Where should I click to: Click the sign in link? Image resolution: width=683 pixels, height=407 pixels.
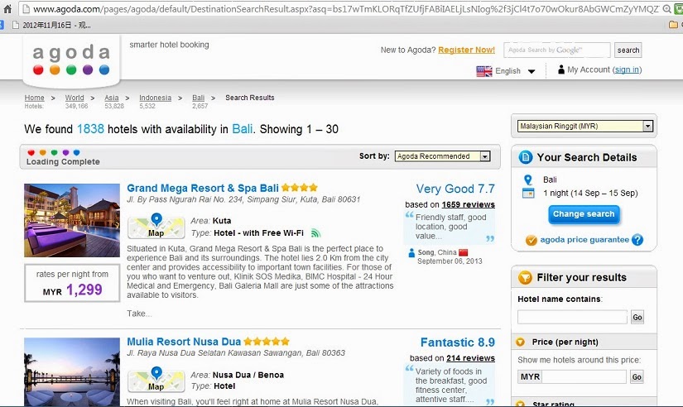point(628,69)
